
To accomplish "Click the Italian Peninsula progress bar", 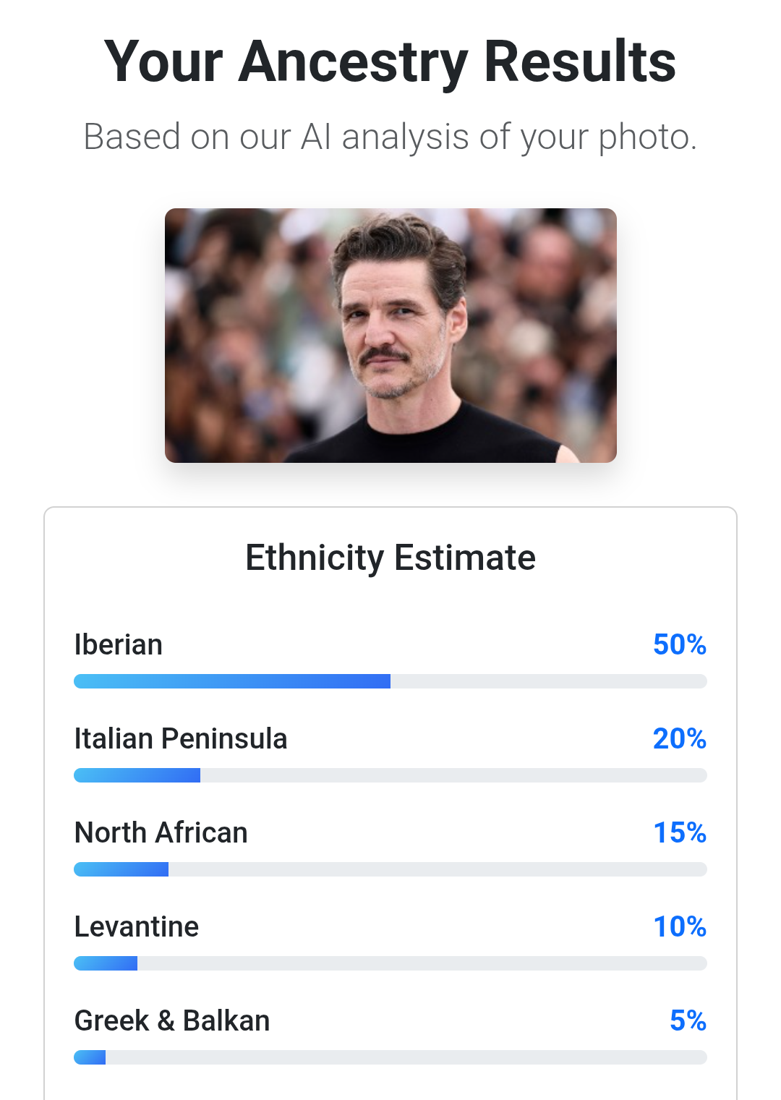I will 390,775.
